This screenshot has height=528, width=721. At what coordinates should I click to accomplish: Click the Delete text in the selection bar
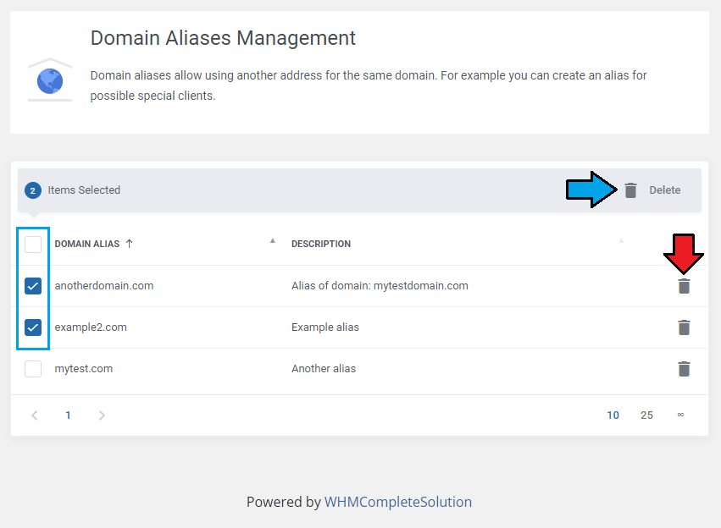665,190
